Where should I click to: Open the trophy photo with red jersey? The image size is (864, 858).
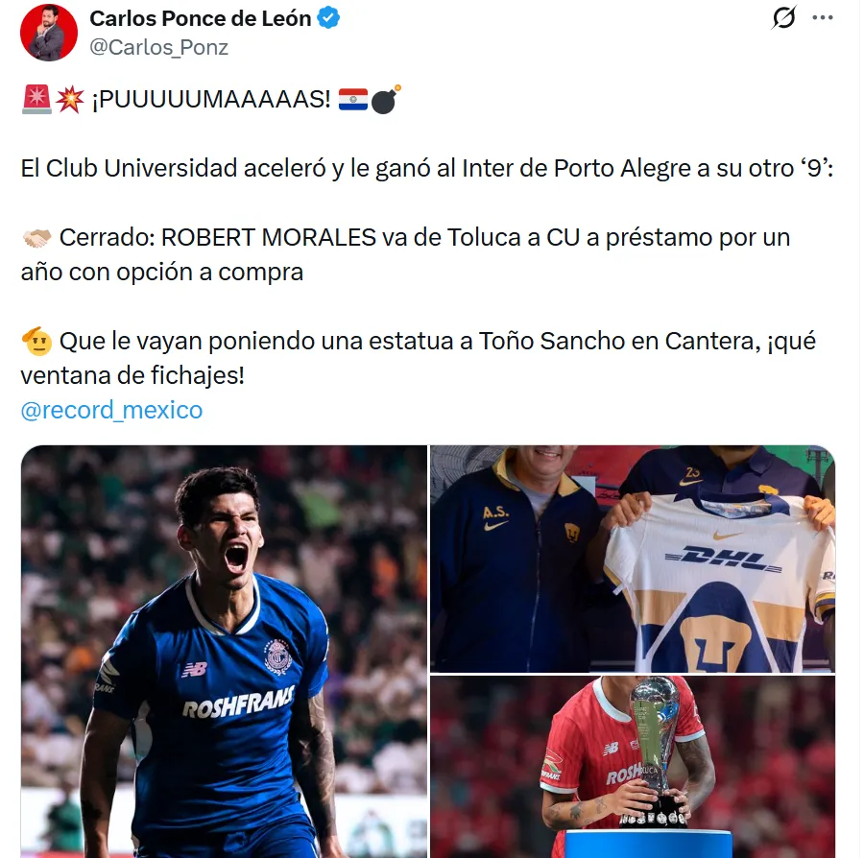click(632, 766)
